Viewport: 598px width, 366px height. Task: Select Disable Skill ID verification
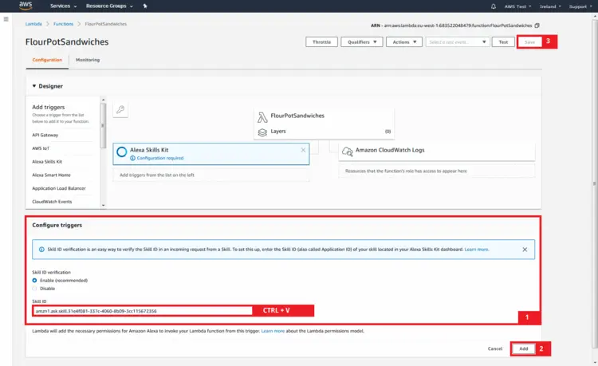point(35,288)
